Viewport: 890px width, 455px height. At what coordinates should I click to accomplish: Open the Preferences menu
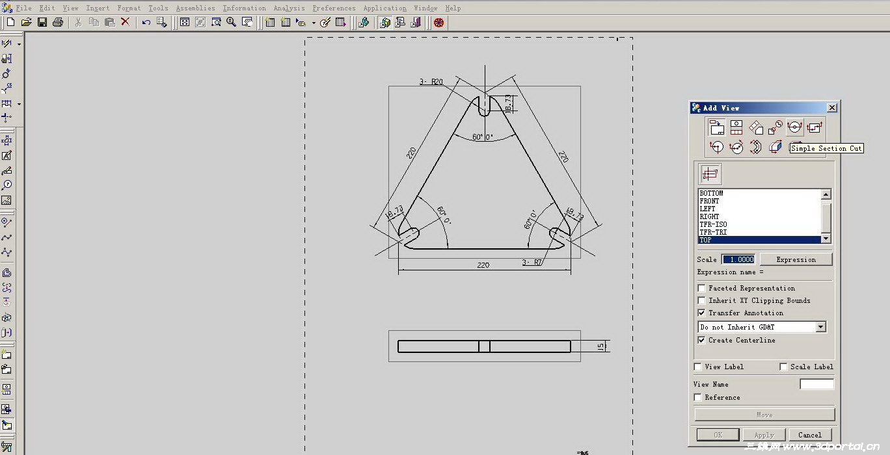tap(334, 8)
